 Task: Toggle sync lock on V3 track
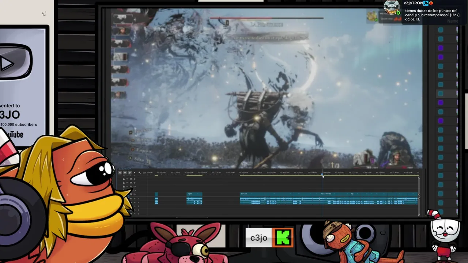pyautogui.click(x=131, y=187)
